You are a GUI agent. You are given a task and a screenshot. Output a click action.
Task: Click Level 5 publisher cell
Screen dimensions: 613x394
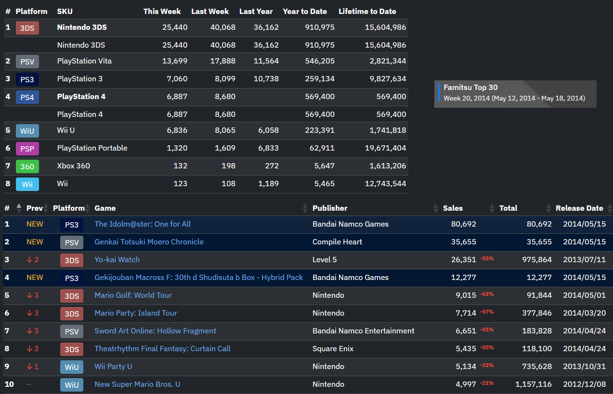(325, 260)
